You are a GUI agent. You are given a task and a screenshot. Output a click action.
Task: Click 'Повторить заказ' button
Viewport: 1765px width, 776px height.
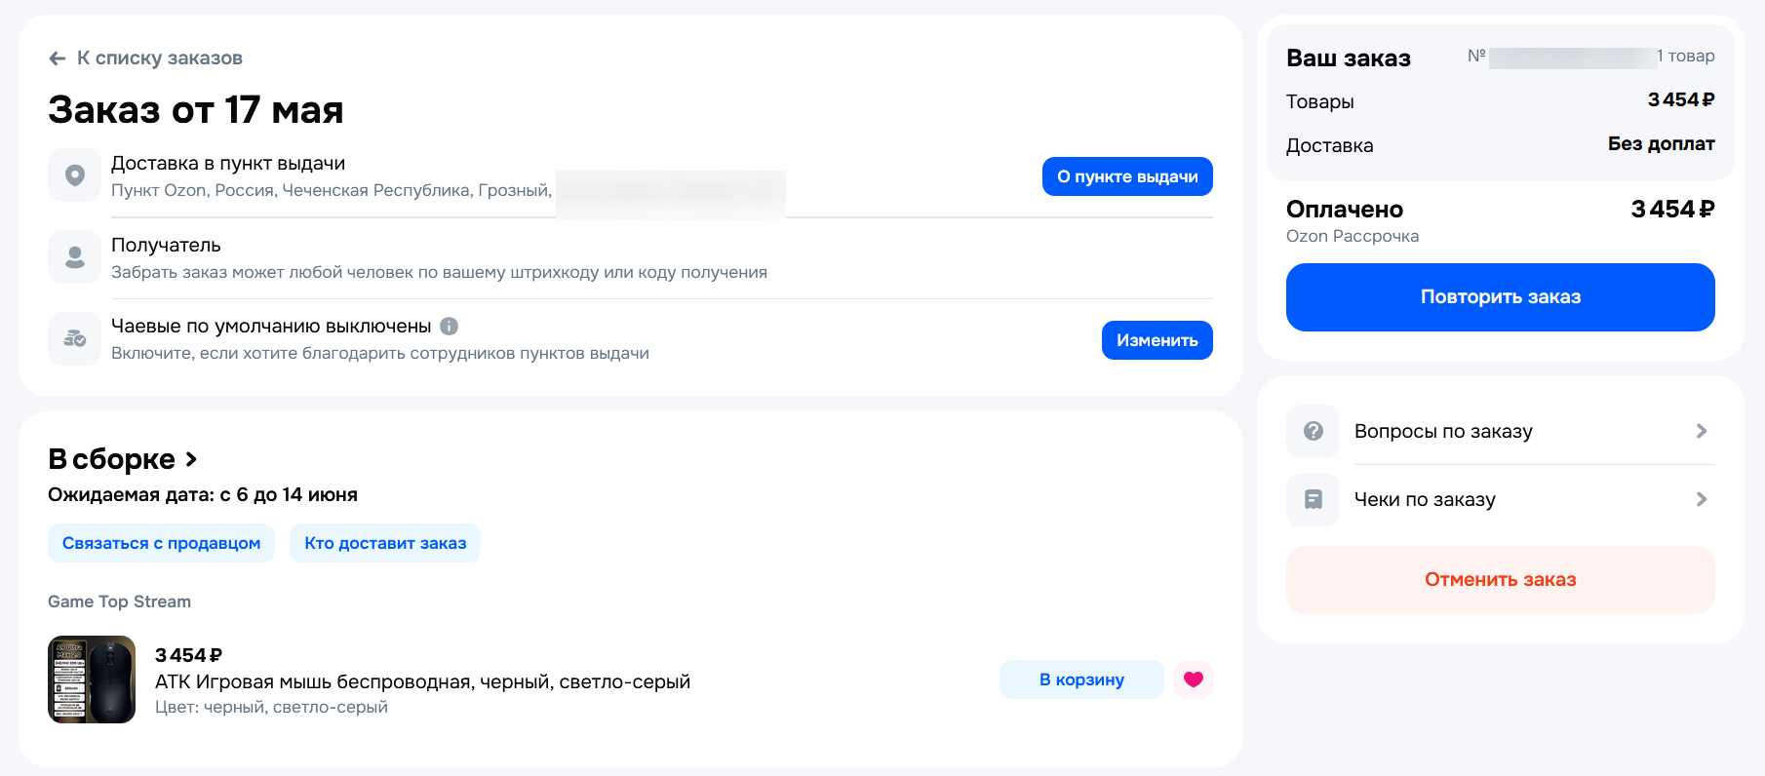click(x=1500, y=297)
